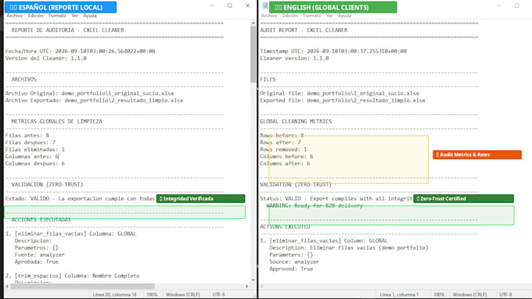
Task: Click the 'Source: analyzer' line
Action: click(294, 262)
